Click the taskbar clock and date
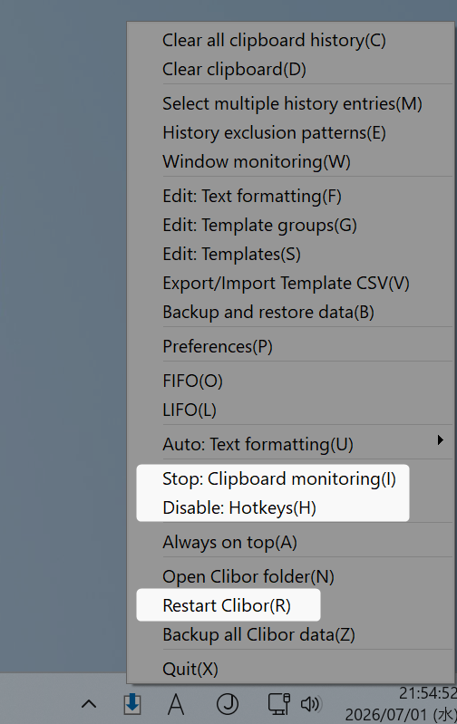This screenshot has width=457, height=724. coord(401,704)
